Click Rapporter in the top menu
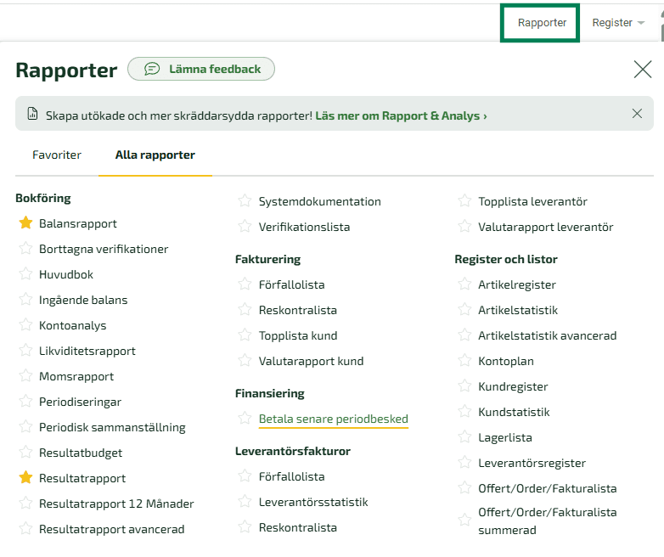 542,22
